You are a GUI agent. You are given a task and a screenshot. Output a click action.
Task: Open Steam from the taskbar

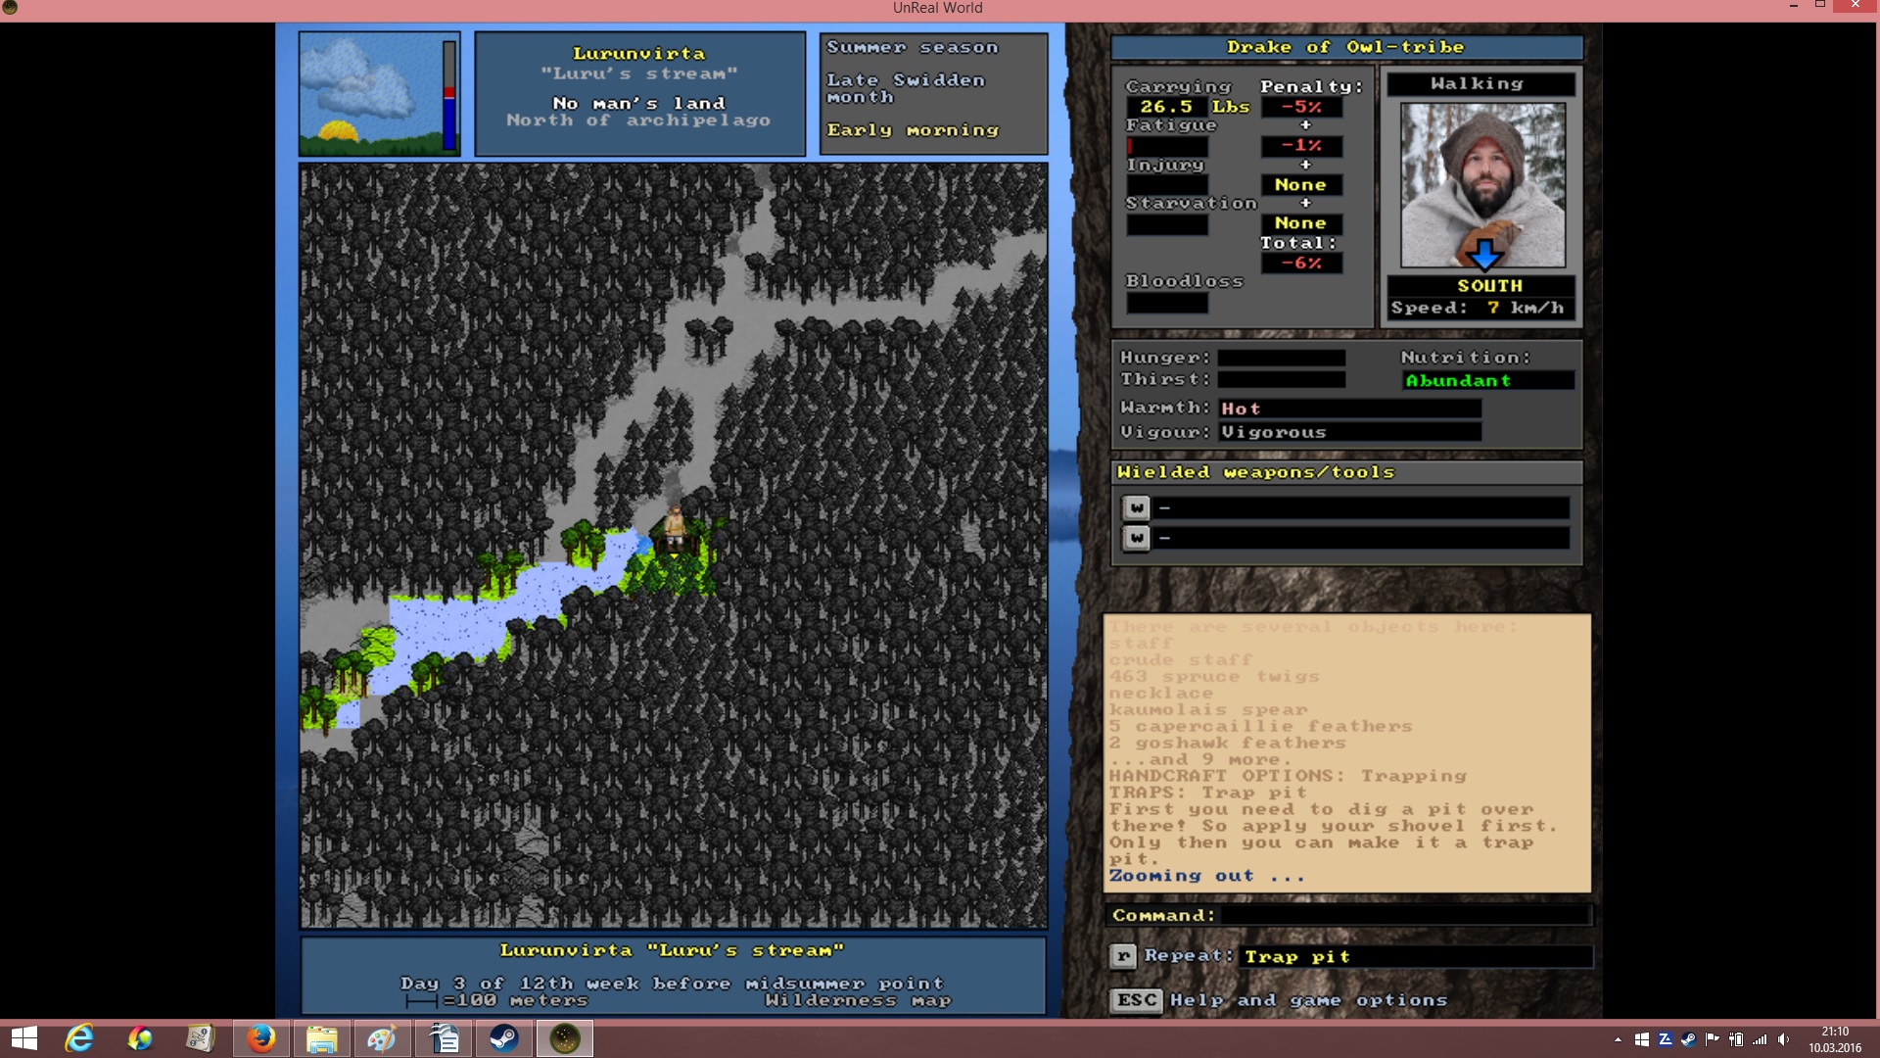click(504, 1038)
